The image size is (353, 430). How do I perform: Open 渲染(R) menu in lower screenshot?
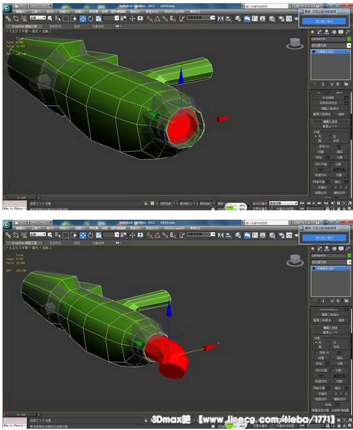coord(135,228)
